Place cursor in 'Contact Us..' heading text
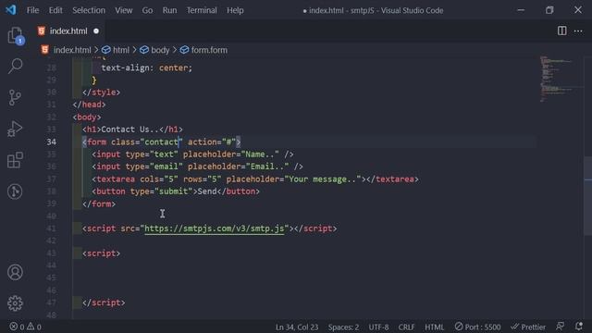The width and height of the screenshot is (592, 333). point(129,129)
